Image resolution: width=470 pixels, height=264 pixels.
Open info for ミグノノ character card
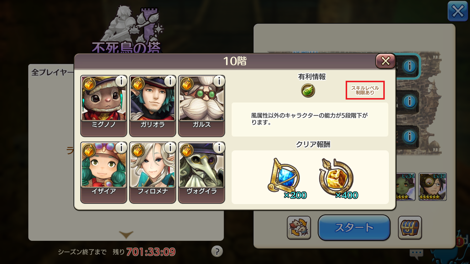tap(121, 81)
